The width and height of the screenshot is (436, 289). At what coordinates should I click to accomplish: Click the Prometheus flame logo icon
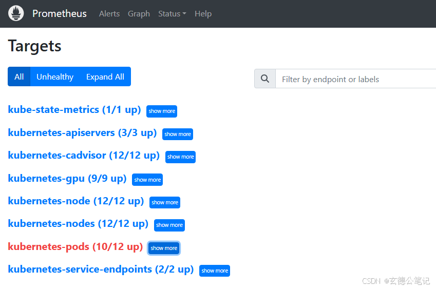click(16, 13)
